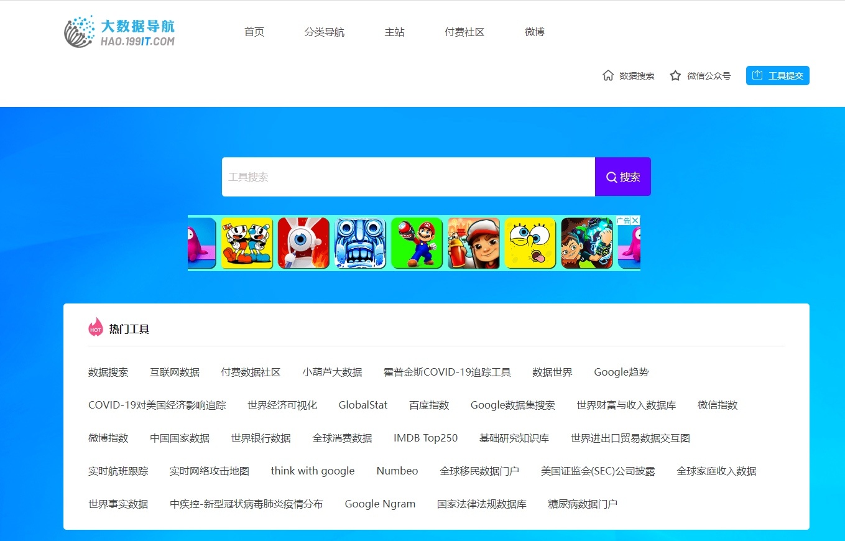Open the Google趋势 tool link
The width and height of the screenshot is (845, 541).
coord(621,372)
